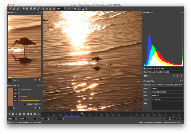
Task: Toggle Histogram color profile button
Action: click(178, 76)
